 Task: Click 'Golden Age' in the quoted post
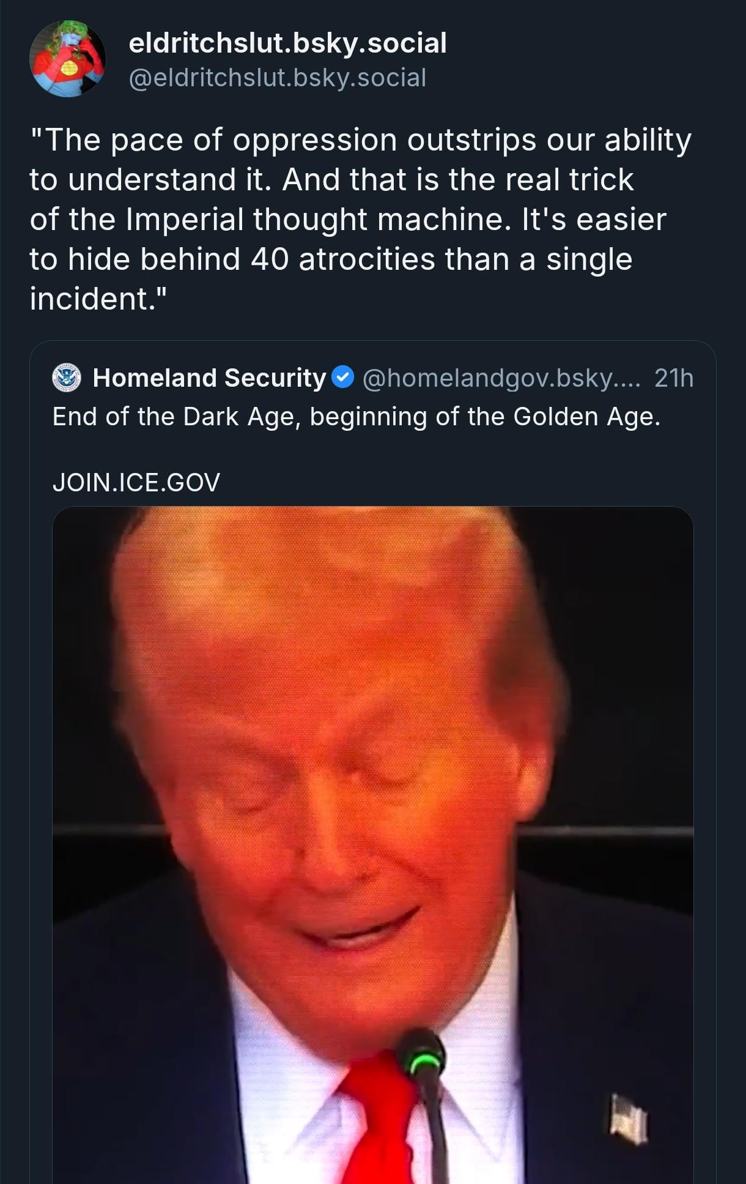tap(586, 417)
